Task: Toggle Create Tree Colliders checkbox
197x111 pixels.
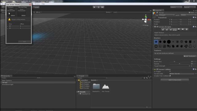Action: tap(170, 76)
